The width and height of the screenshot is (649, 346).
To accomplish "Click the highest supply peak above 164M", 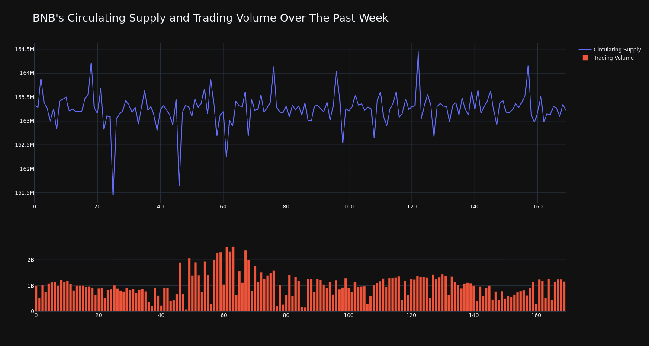I will [x=418, y=51].
